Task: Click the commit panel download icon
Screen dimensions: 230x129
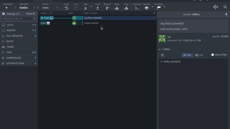Action: point(226,14)
